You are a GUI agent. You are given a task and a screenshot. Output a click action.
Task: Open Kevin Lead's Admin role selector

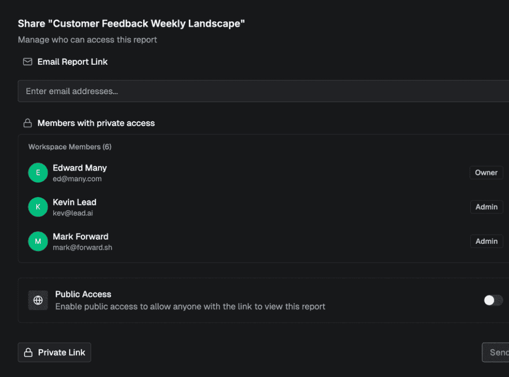tap(486, 207)
